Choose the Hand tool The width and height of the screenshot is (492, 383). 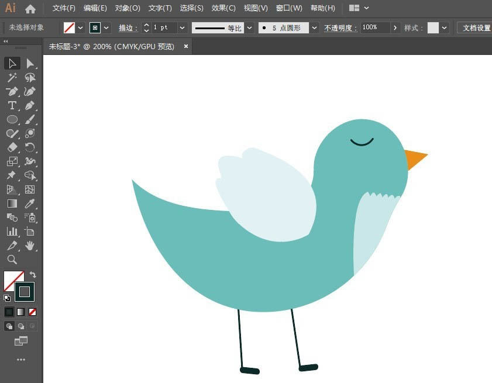tap(30, 246)
